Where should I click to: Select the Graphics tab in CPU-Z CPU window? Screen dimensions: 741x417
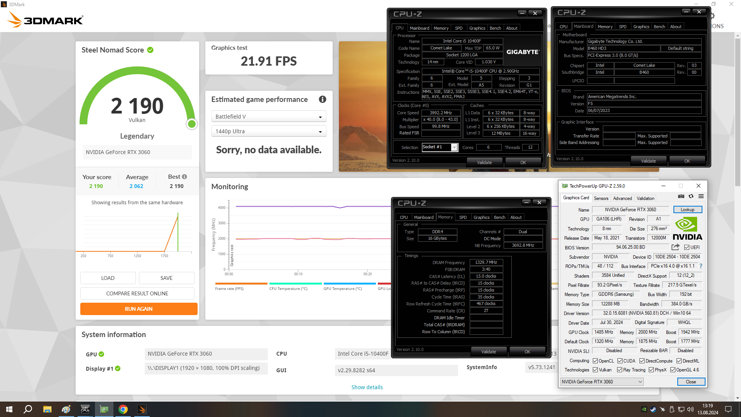pos(477,28)
